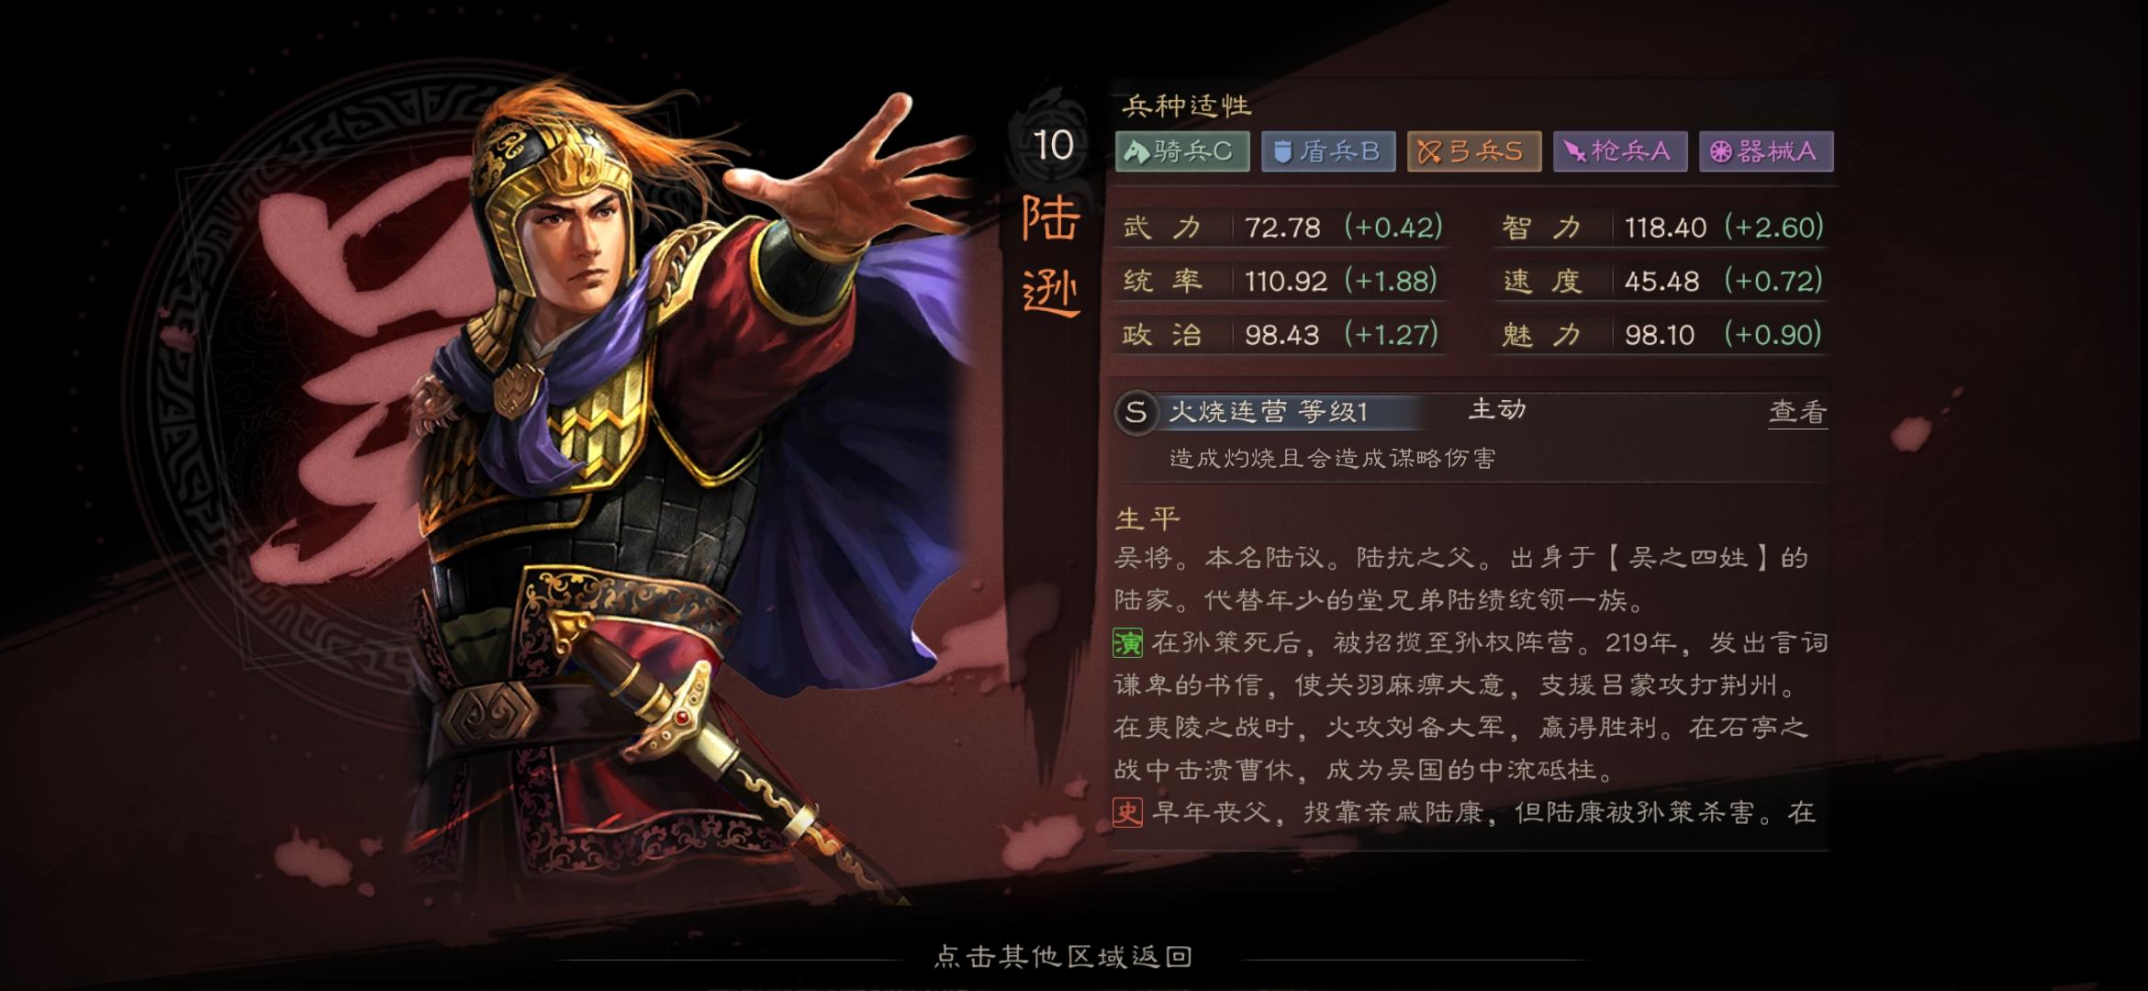Tap the 速度 stat row
Screen dimensions: 2148x991
(1662, 281)
